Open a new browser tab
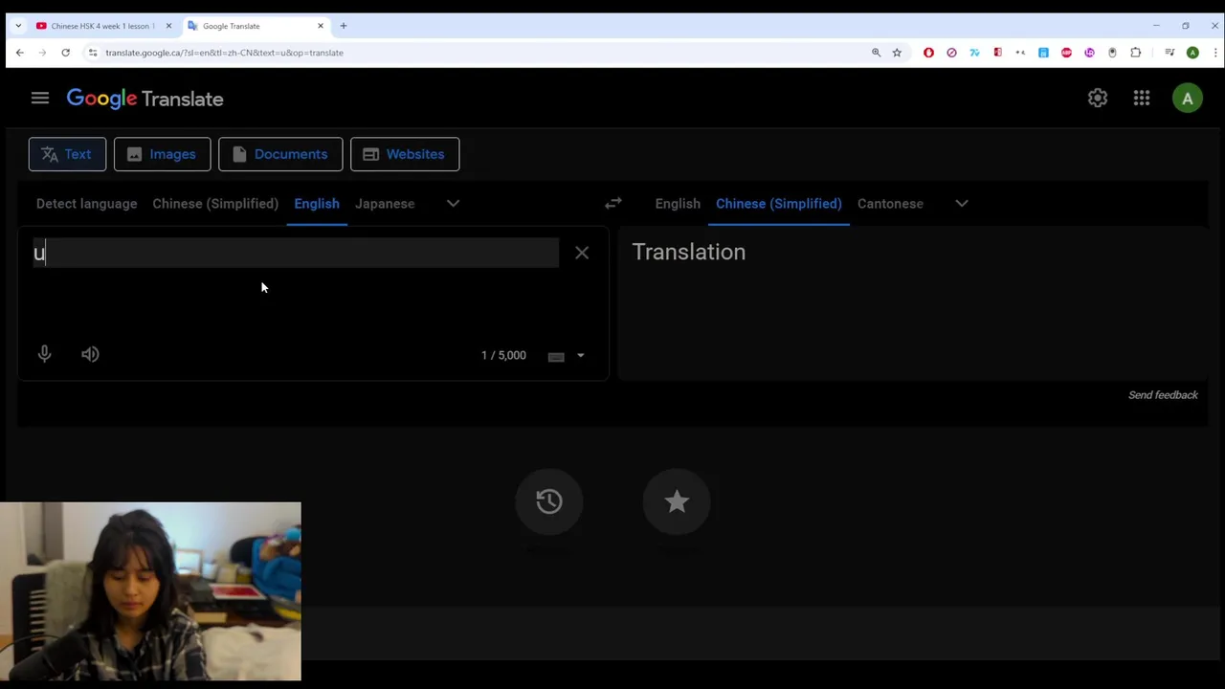 click(x=344, y=26)
